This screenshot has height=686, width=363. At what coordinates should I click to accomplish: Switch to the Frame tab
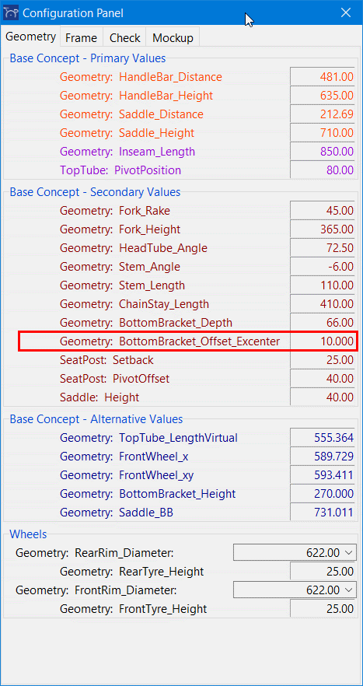coord(81,37)
